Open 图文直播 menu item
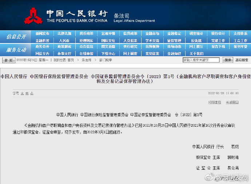251x184 pixels. pyautogui.click(x=108, y=47)
